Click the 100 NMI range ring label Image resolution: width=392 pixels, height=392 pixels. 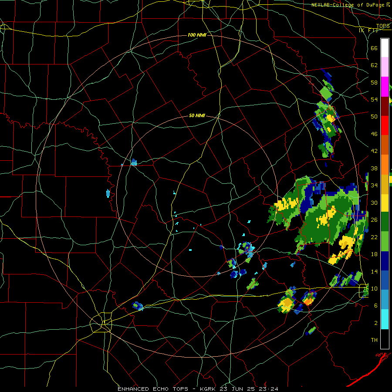pos(197,35)
